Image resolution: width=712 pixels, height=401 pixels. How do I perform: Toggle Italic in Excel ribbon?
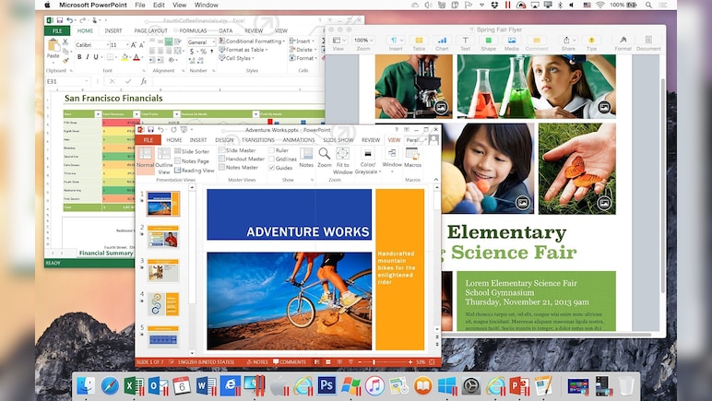(x=88, y=57)
